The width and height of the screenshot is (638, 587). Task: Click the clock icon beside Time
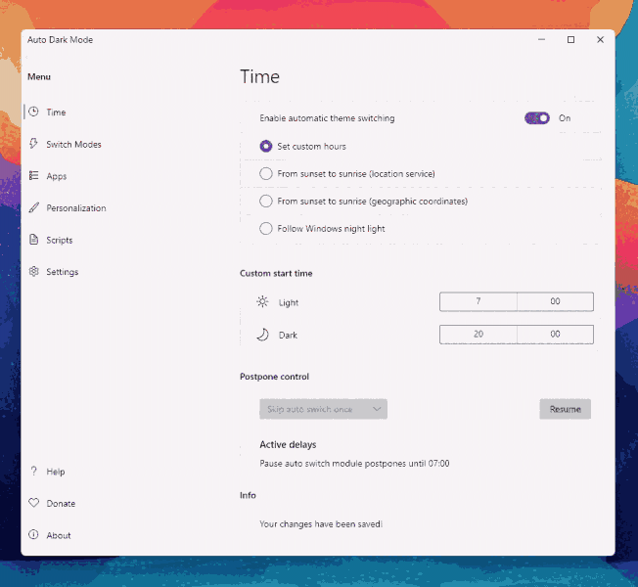34,112
